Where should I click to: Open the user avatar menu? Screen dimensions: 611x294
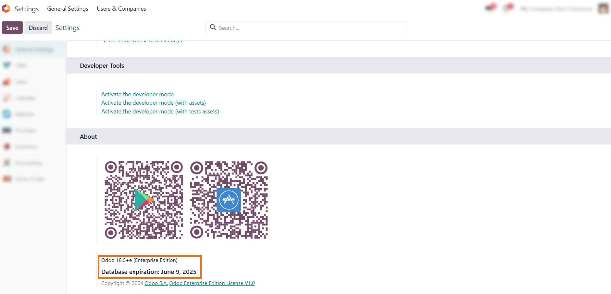[x=603, y=8]
